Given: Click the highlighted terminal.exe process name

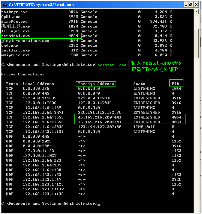Looking at the screenshot, I should [16, 36].
